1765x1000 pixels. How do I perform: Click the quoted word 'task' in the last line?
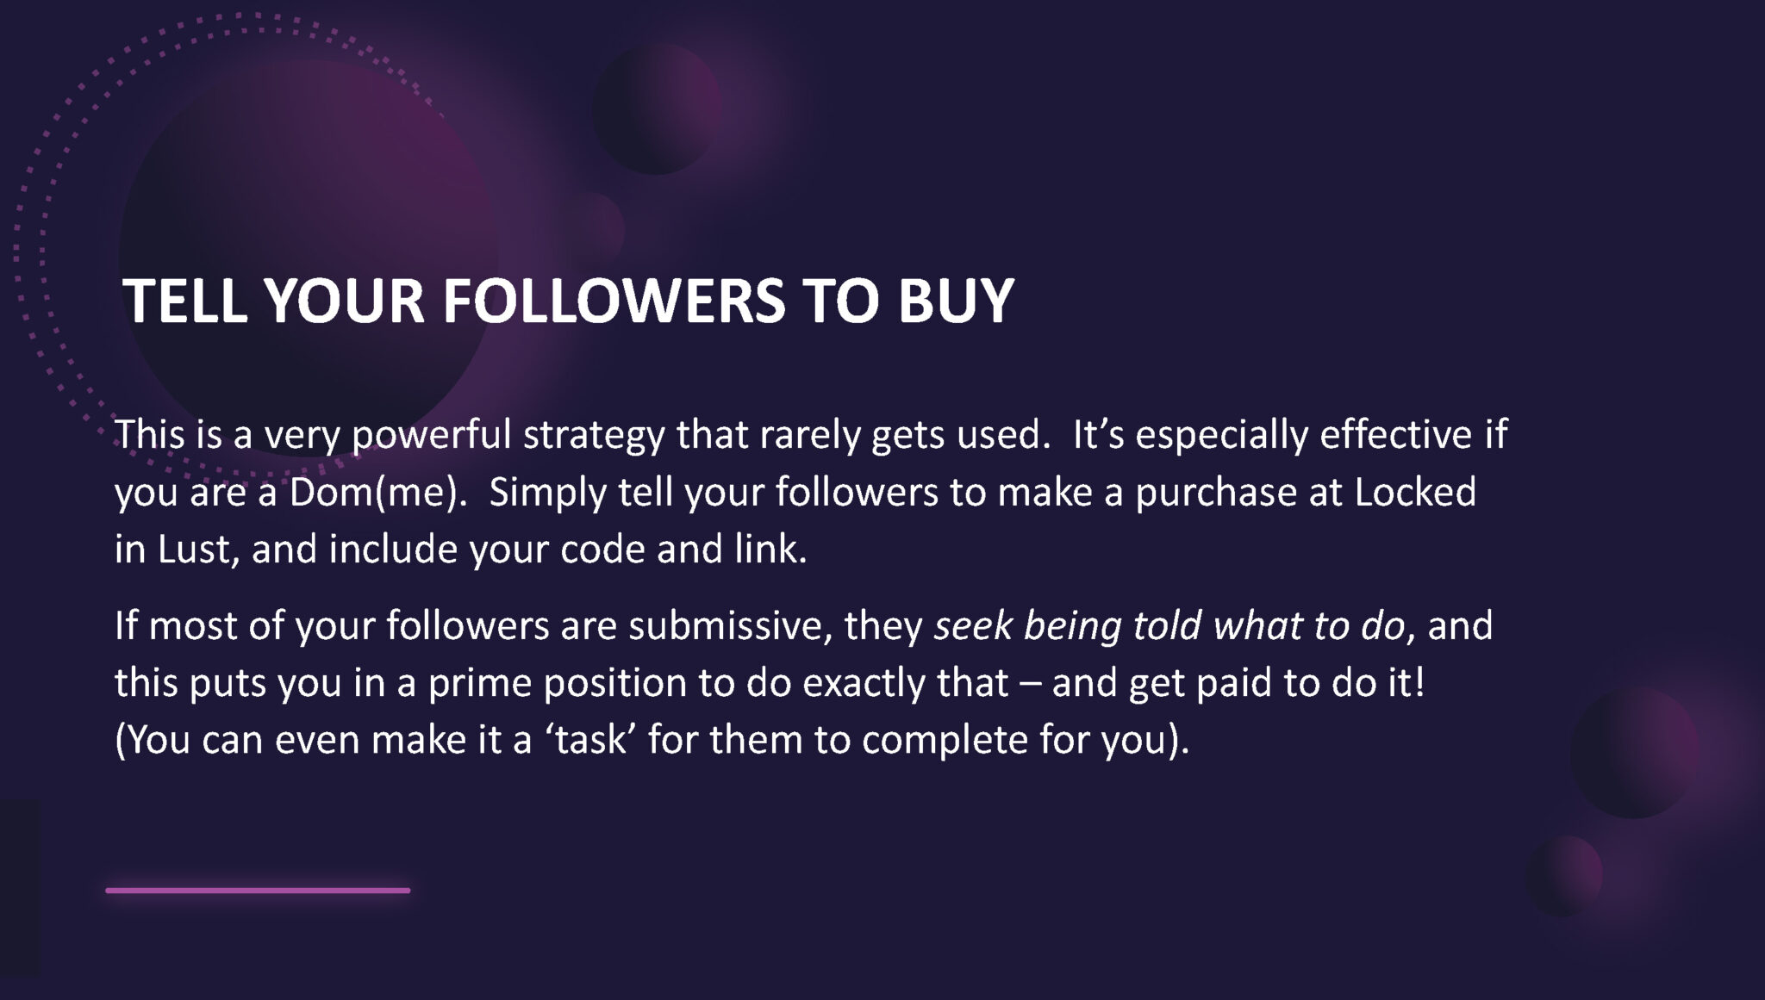click(590, 740)
